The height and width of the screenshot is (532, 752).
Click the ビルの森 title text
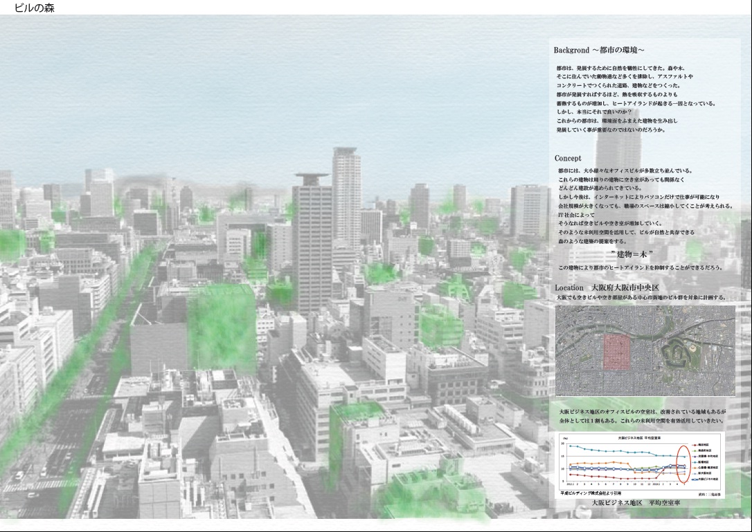tap(35, 8)
